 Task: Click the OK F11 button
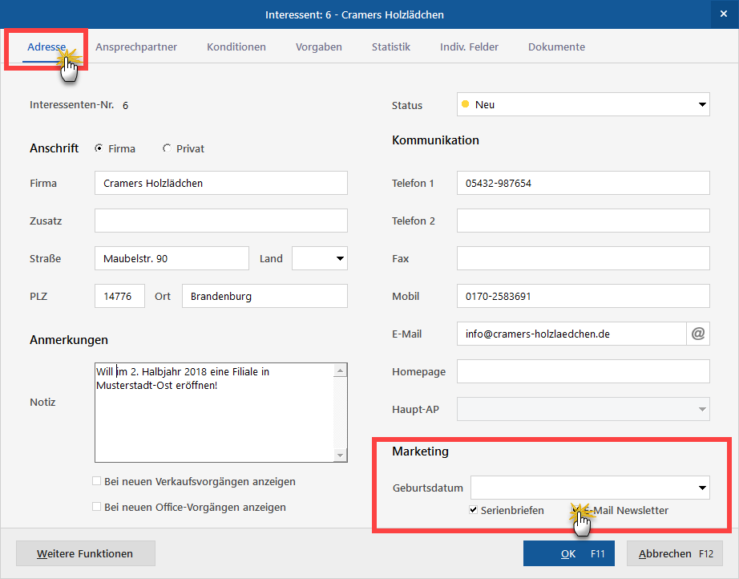pos(569,553)
